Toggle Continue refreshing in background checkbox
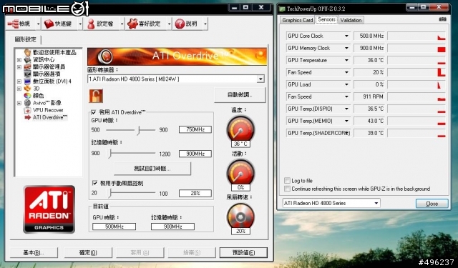Screen dimensions: 458x268 tap(287, 189)
